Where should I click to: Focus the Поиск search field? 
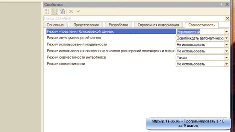point(134,18)
